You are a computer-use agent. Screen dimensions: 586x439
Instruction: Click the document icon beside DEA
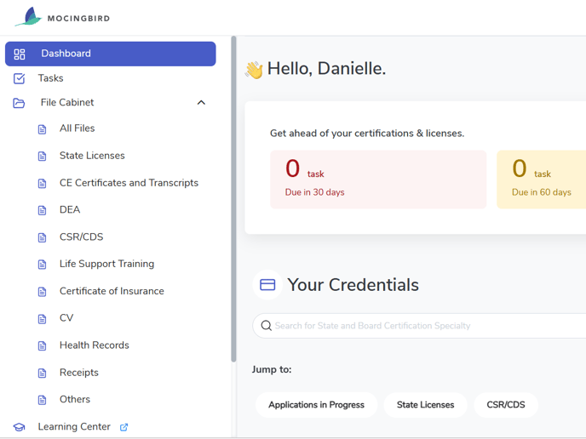pos(43,210)
